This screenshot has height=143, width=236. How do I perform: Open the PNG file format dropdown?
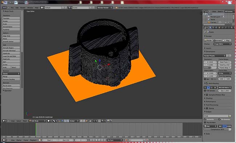point(210,126)
